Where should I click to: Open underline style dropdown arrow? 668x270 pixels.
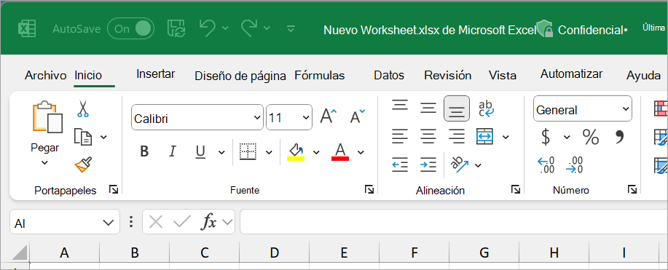(x=221, y=152)
